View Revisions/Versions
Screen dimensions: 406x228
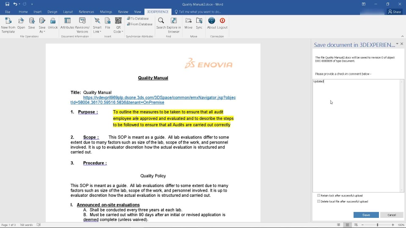coord(82,25)
